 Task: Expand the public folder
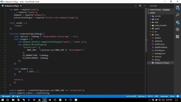[x=150, y=29]
